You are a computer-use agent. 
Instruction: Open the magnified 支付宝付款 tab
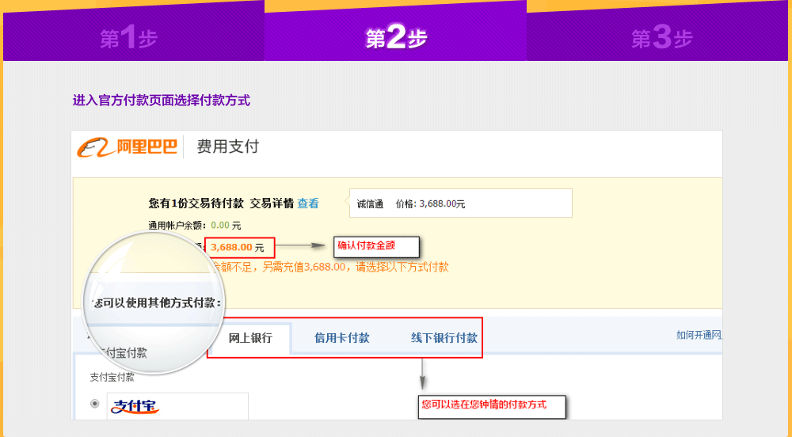point(123,353)
